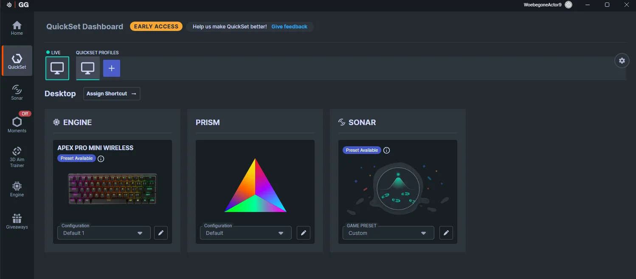Click the WoebegoneActor9 username
This screenshot has width=636, height=279.
(543, 5)
